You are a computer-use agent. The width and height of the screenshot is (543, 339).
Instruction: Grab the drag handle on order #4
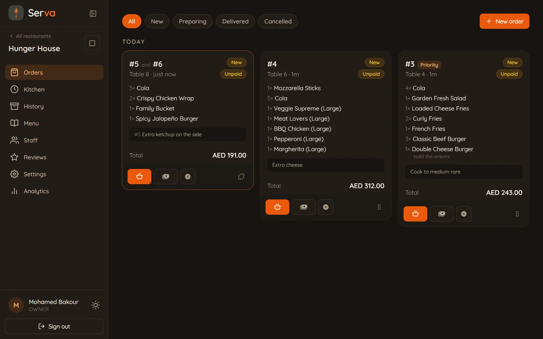[x=379, y=207]
